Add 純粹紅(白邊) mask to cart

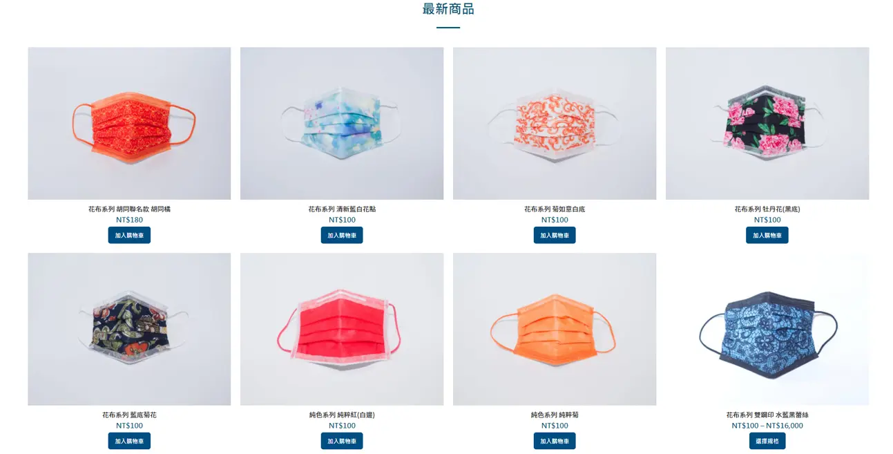342,441
